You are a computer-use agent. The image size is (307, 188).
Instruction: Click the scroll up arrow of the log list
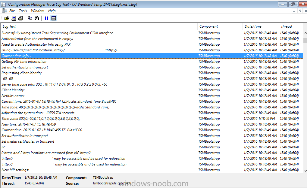[x=305, y=32]
